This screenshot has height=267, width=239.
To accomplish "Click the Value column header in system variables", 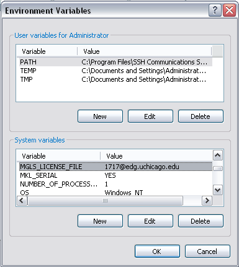I will point(156,156).
